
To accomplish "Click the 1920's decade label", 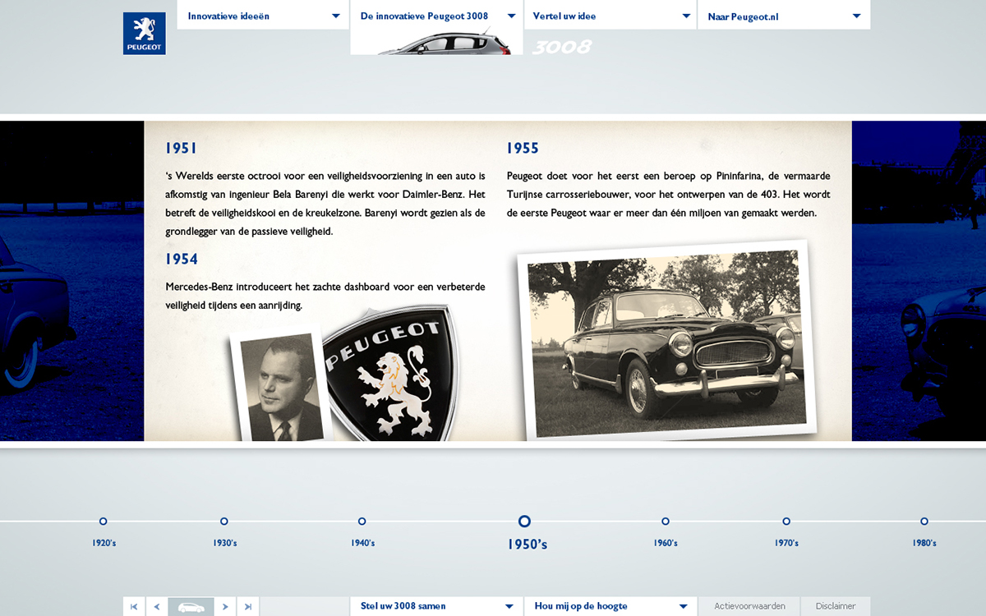I will [104, 543].
